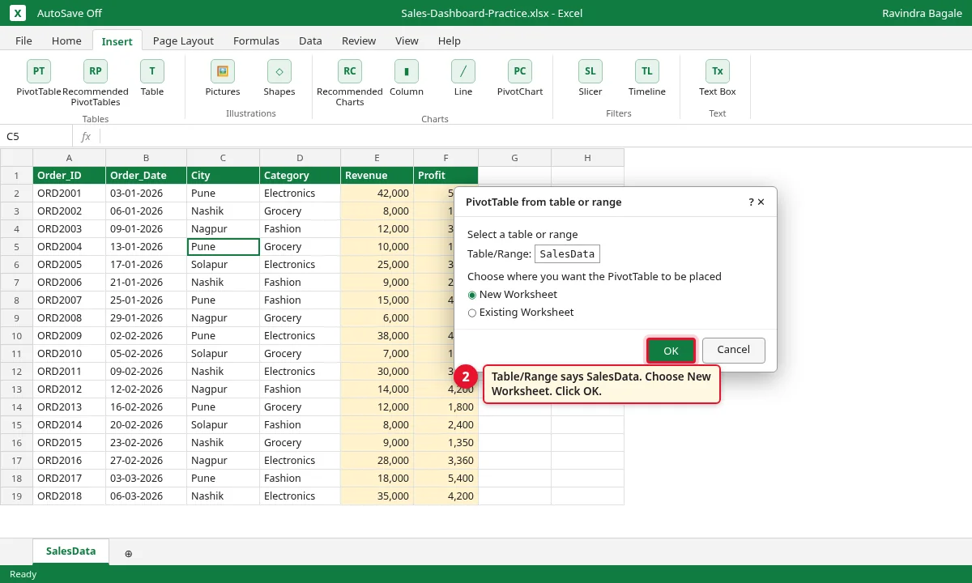This screenshot has height=583, width=972.
Task: Click the fx insert function icon
Action: 86,136
